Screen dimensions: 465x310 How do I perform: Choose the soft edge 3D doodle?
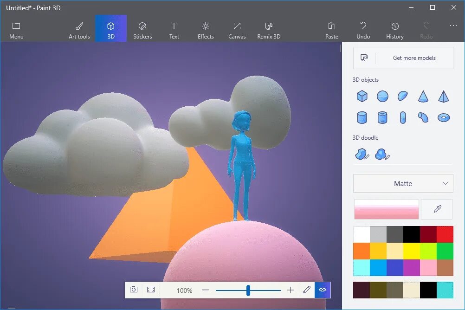(x=382, y=154)
